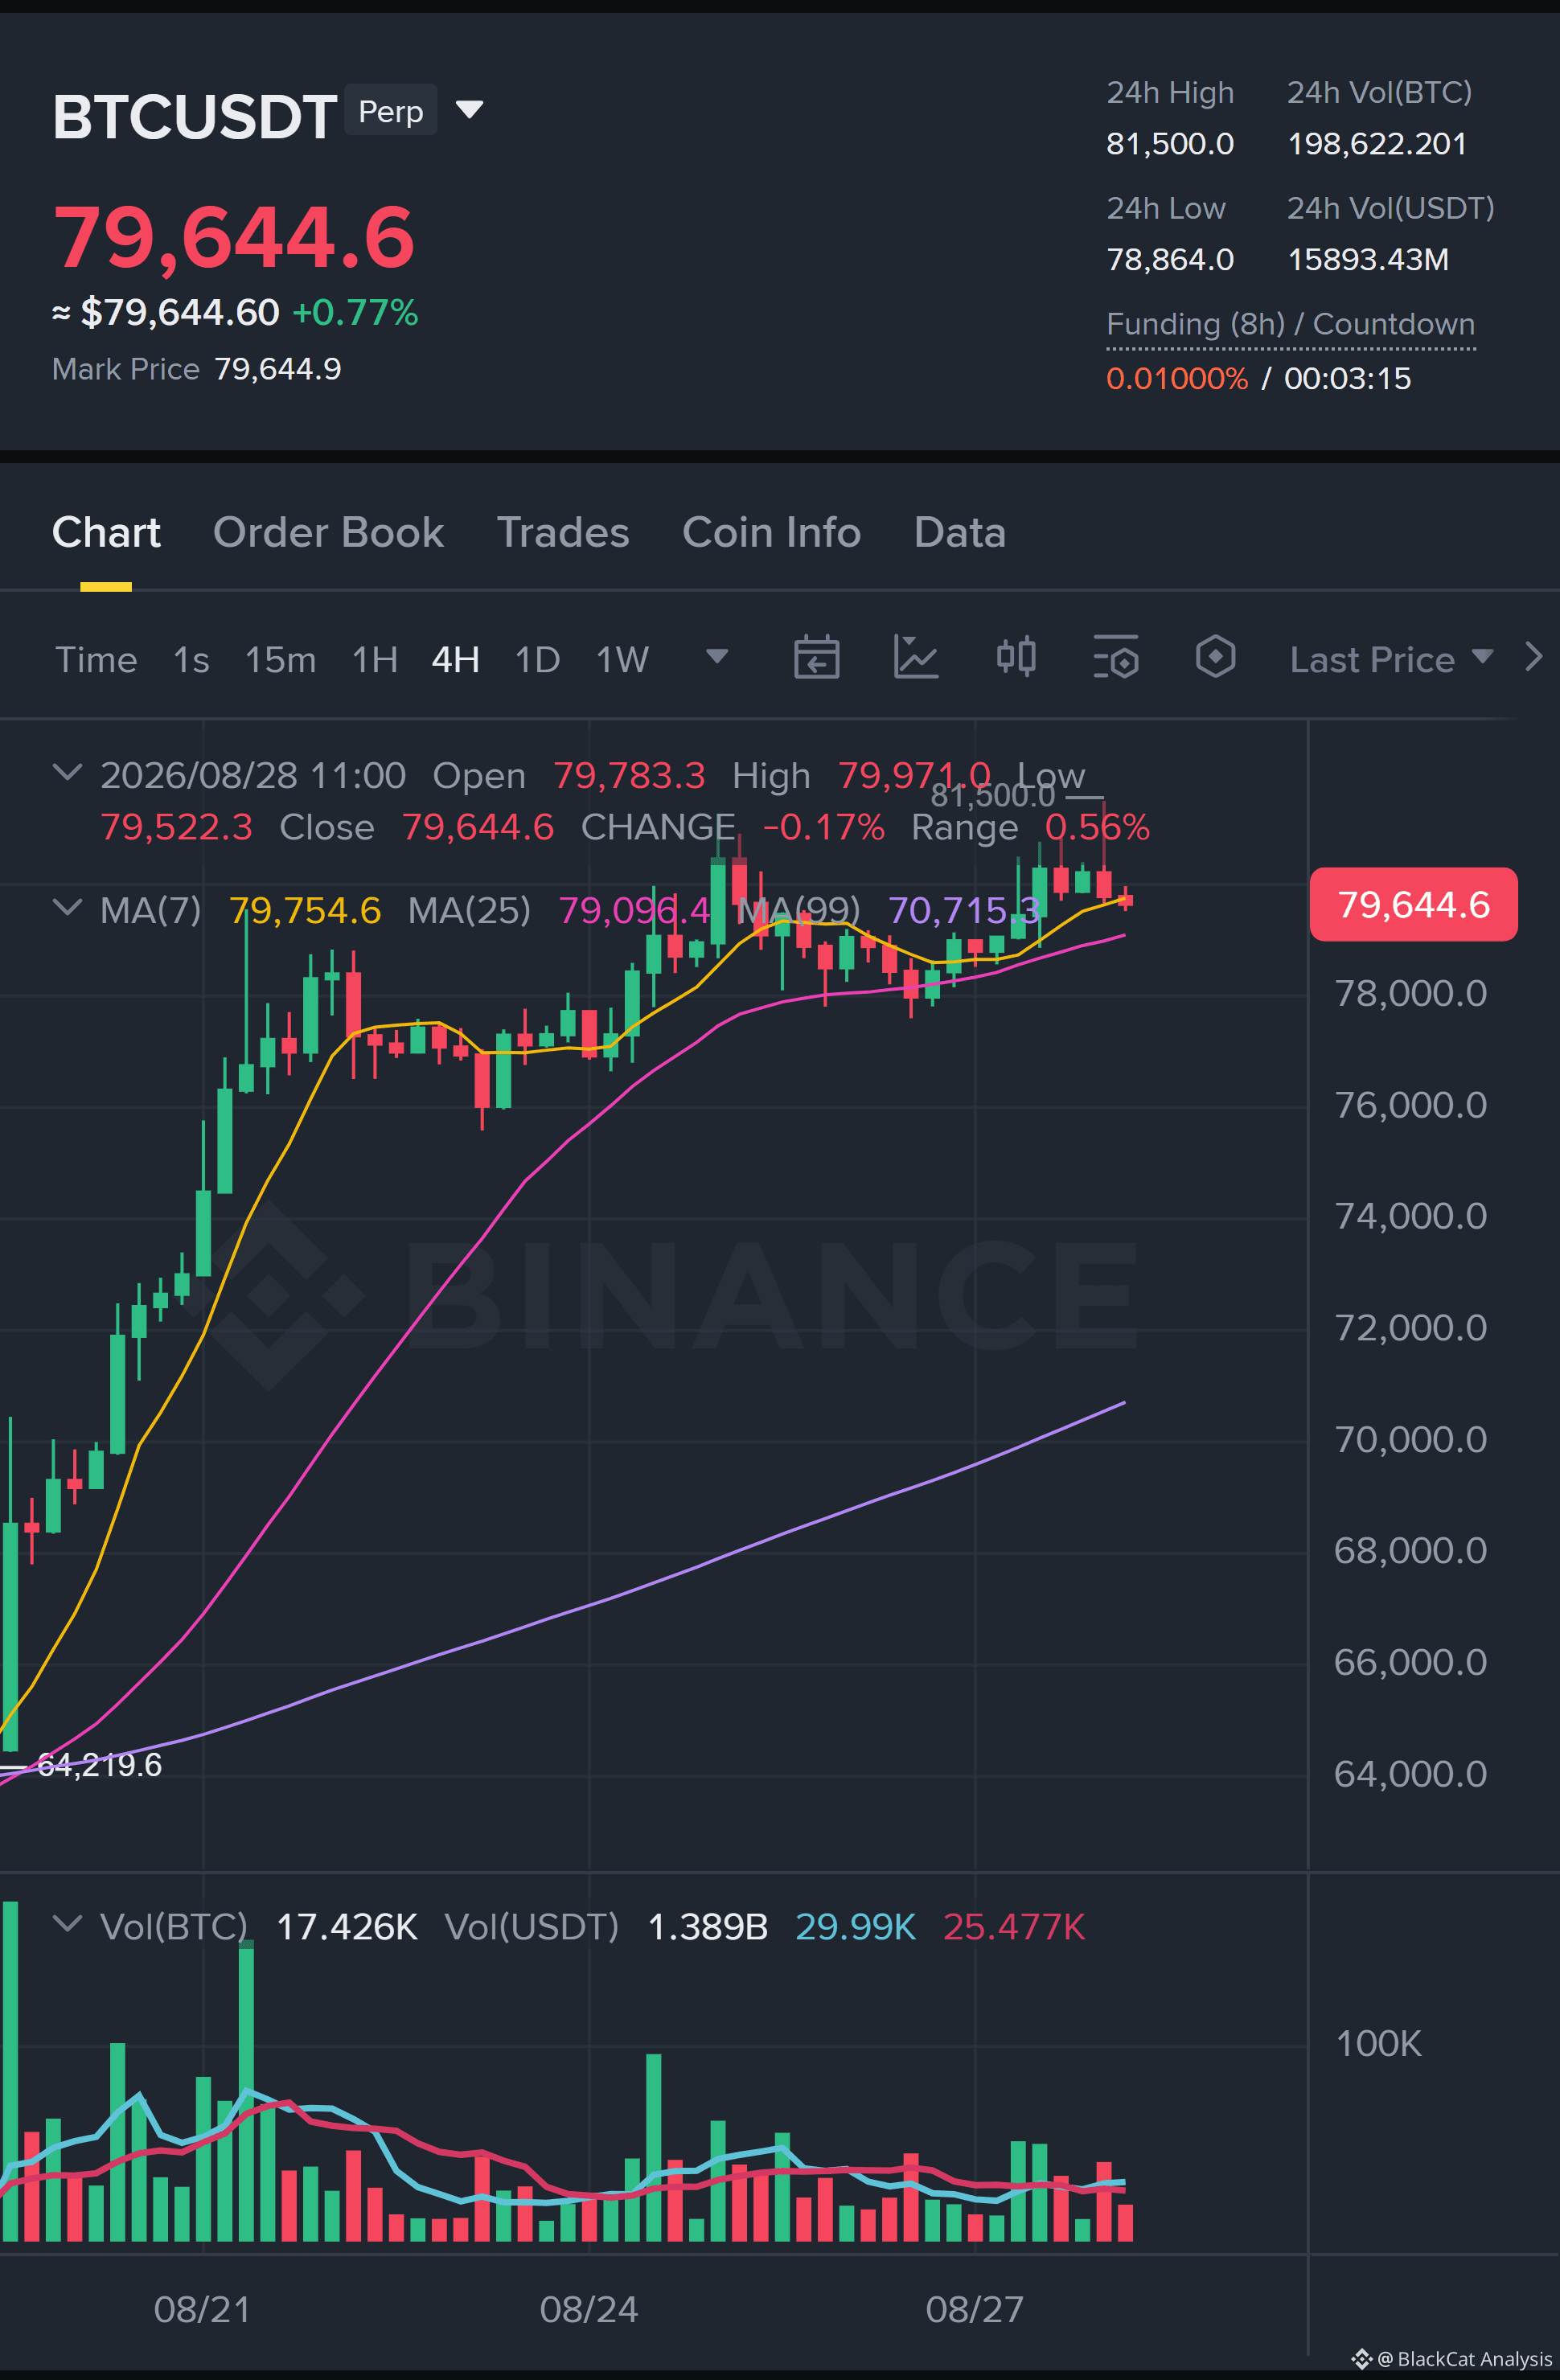Open the calendar jump-to-date icon
Viewport: 1560px width, 2380px height.
816,658
